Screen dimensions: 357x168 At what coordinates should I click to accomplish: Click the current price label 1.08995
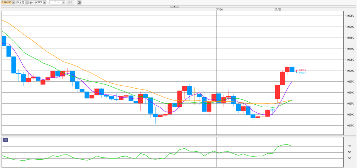click(x=301, y=73)
